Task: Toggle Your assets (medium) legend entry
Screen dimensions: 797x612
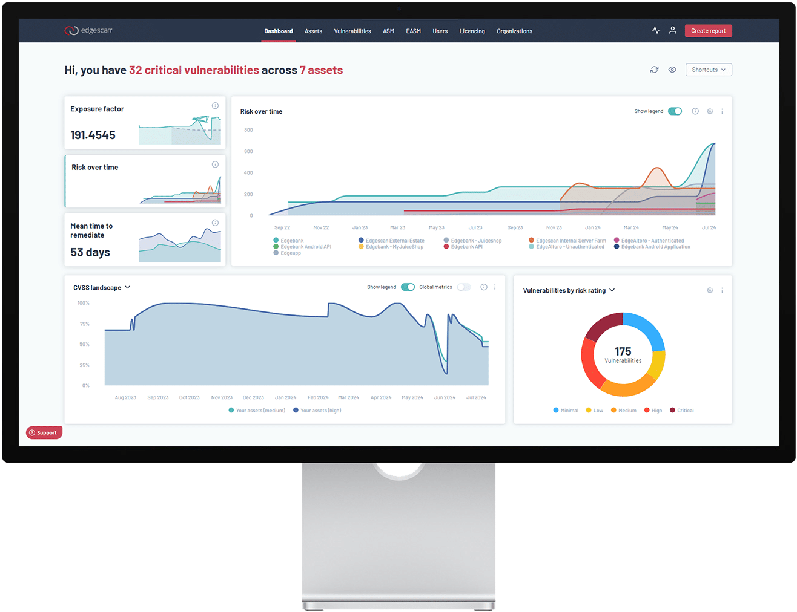Action: (257, 411)
